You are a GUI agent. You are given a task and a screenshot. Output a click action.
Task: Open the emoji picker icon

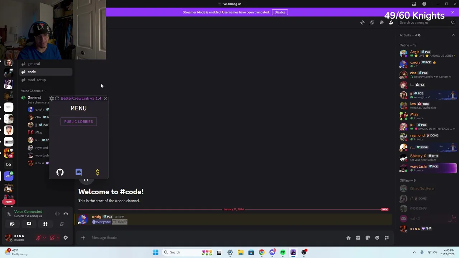click(377, 238)
